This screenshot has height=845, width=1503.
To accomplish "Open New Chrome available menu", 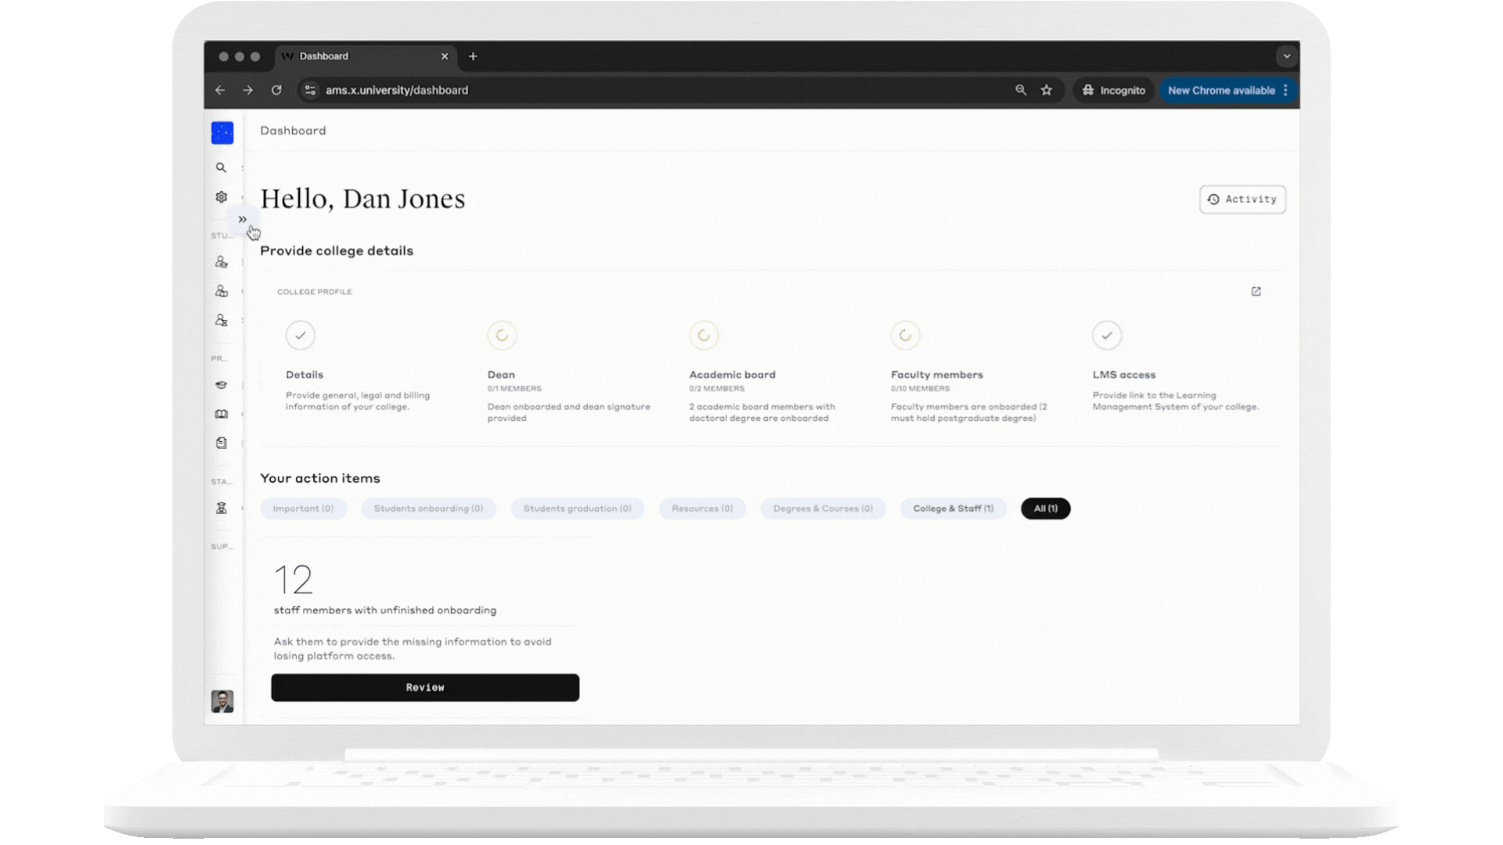I will (x=1227, y=91).
